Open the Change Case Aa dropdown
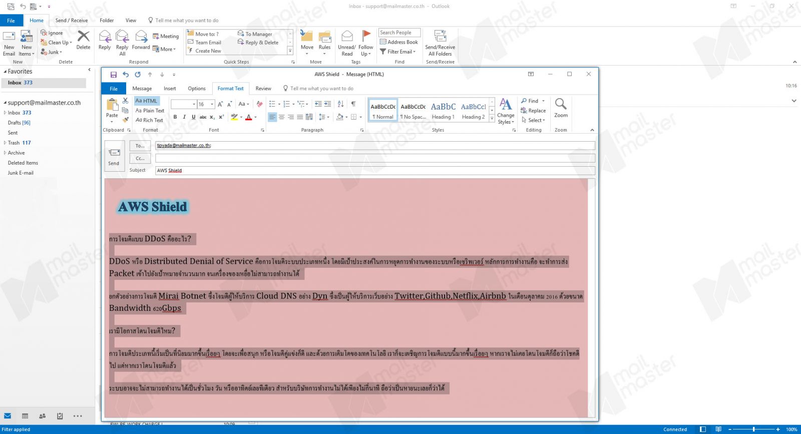The width and height of the screenshot is (801, 434). (x=244, y=104)
